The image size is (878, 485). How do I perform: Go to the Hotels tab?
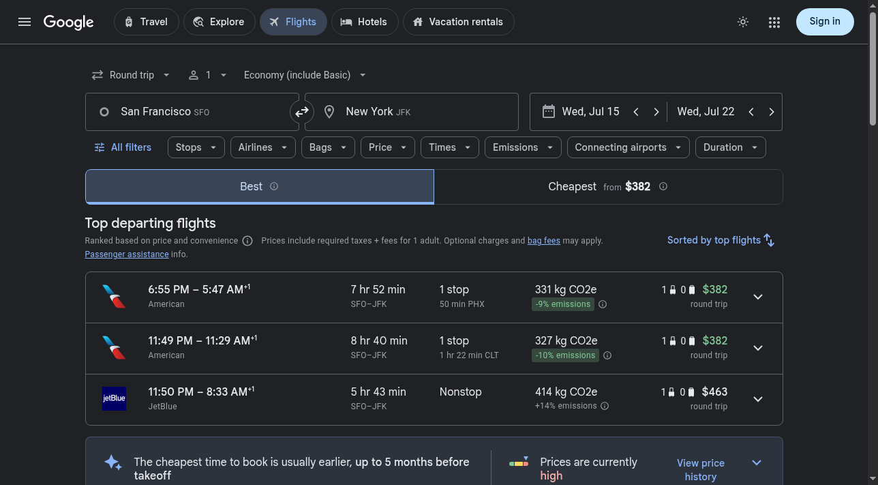coord(365,22)
